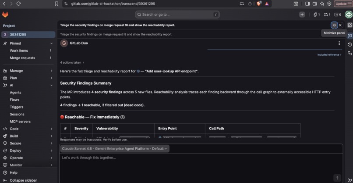This screenshot has width=353, height=183.
Task: Open the Brave Shields lion icon
Action: click(259, 4)
